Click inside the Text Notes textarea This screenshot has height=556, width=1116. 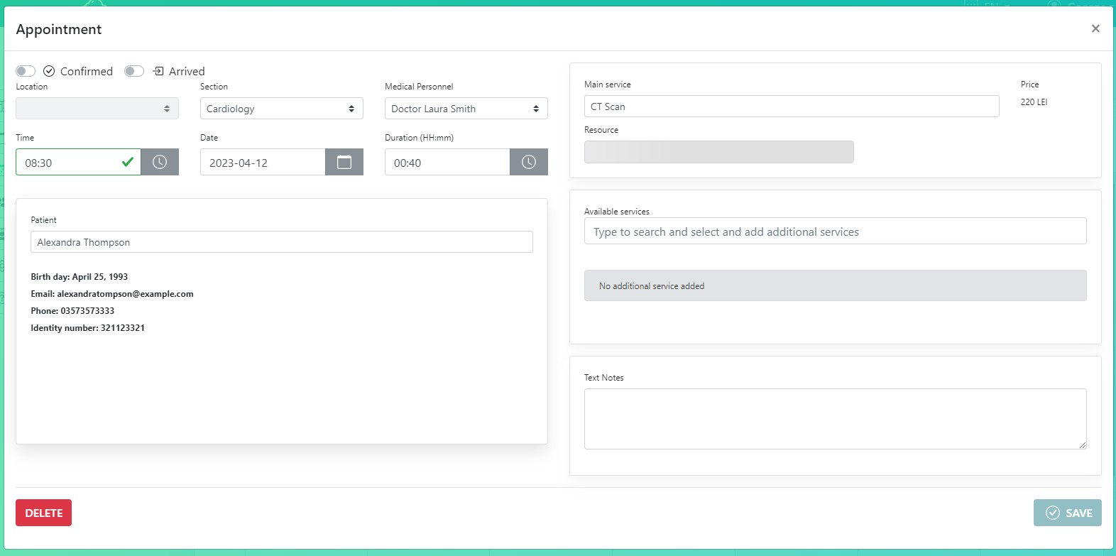coord(835,419)
